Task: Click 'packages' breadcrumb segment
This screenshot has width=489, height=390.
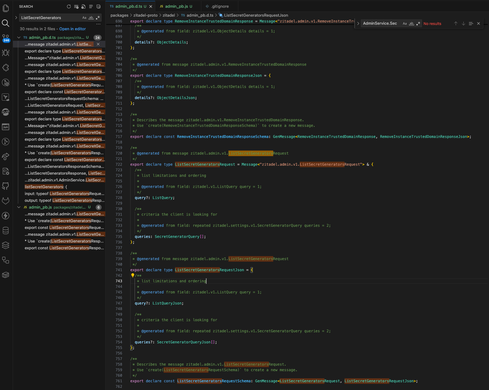Action: [x=119, y=15]
